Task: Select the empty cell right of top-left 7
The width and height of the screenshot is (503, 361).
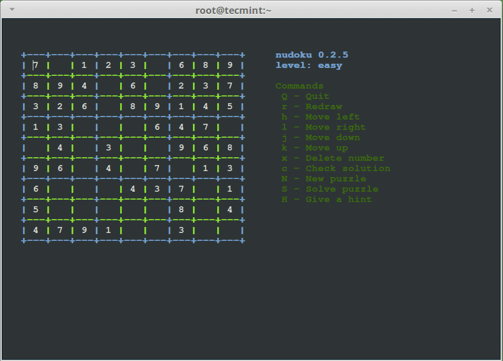Action: 60,65
